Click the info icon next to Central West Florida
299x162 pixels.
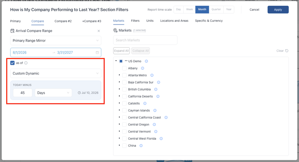point(161,138)
